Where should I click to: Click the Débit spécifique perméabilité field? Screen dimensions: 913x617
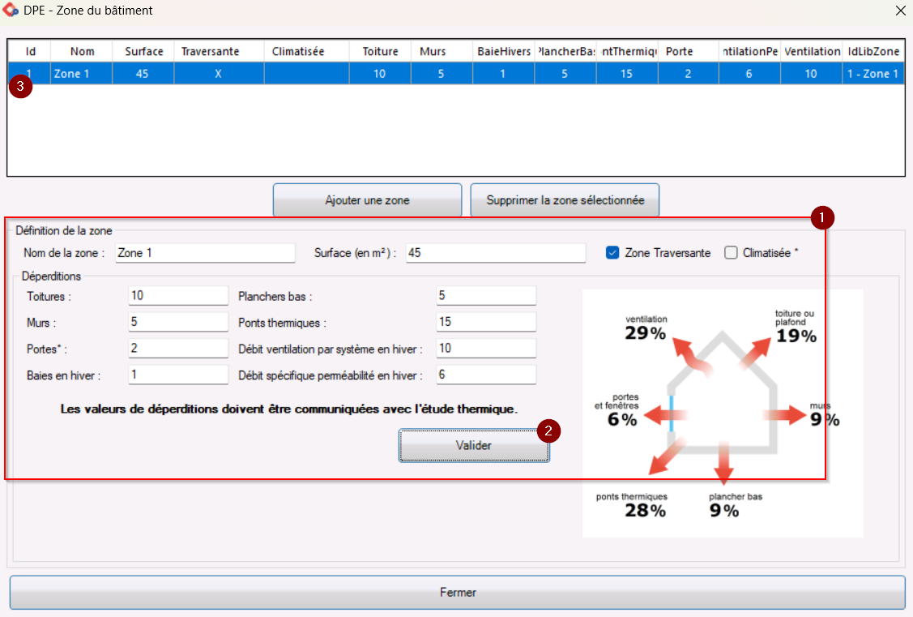point(486,375)
